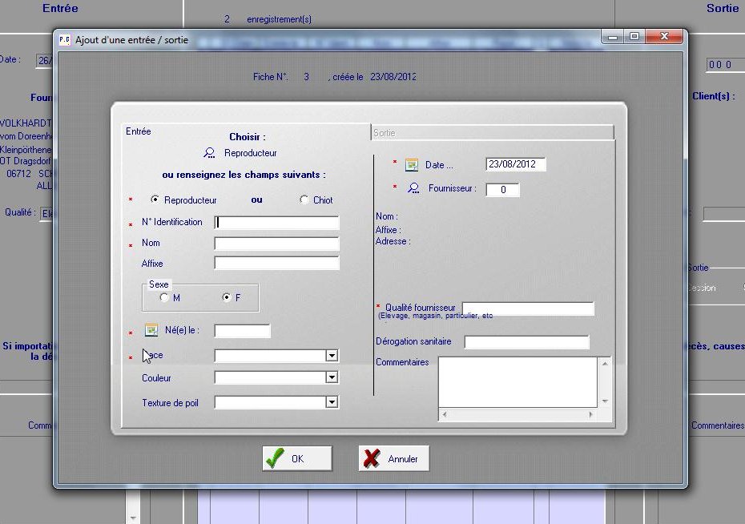Open the calendar icon next to Date
Image resolution: width=745 pixels, height=524 pixels.
pos(412,164)
